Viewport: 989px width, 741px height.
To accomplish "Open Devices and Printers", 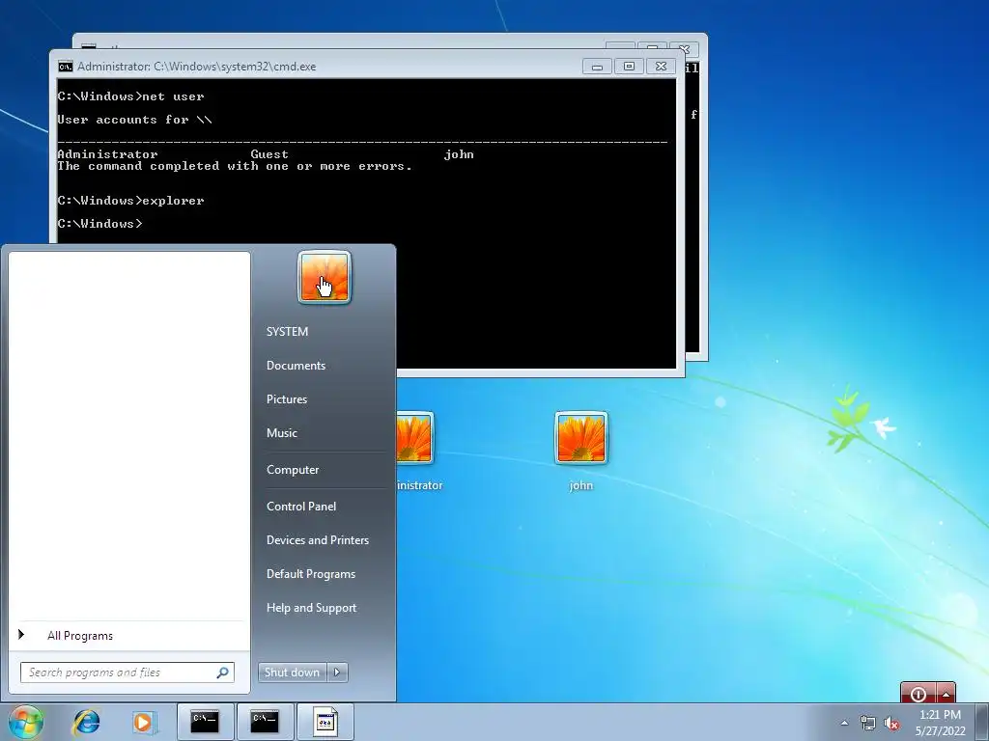I will (x=317, y=540).
